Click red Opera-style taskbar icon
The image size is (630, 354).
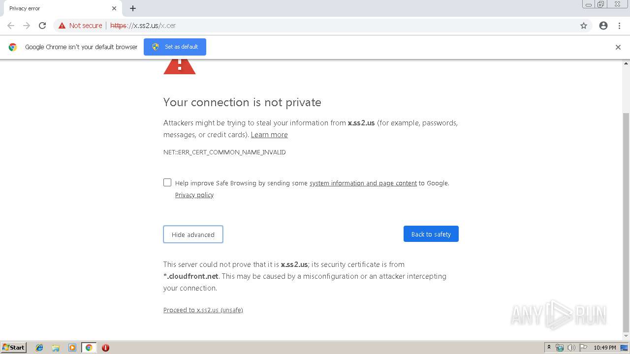(x=105, y=348)
